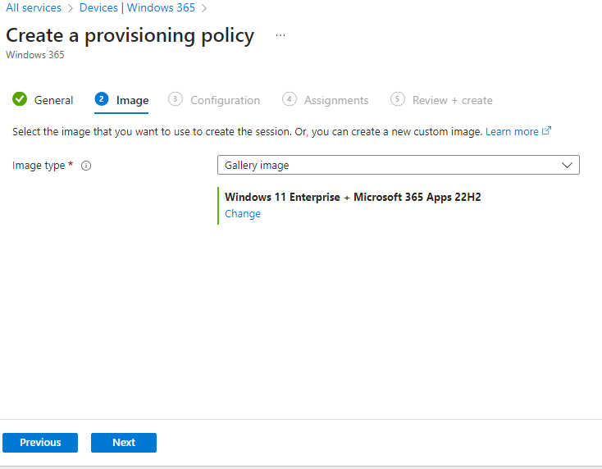Click the Next button
The height and width of the screenshot is (469, 602).
pos(124,443)
